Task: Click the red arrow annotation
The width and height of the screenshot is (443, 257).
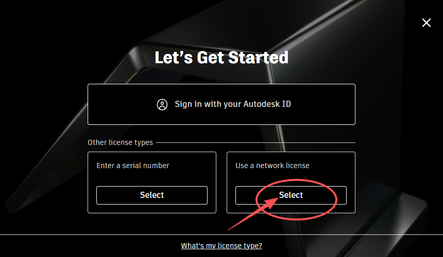Action: [x=247, y=216]
